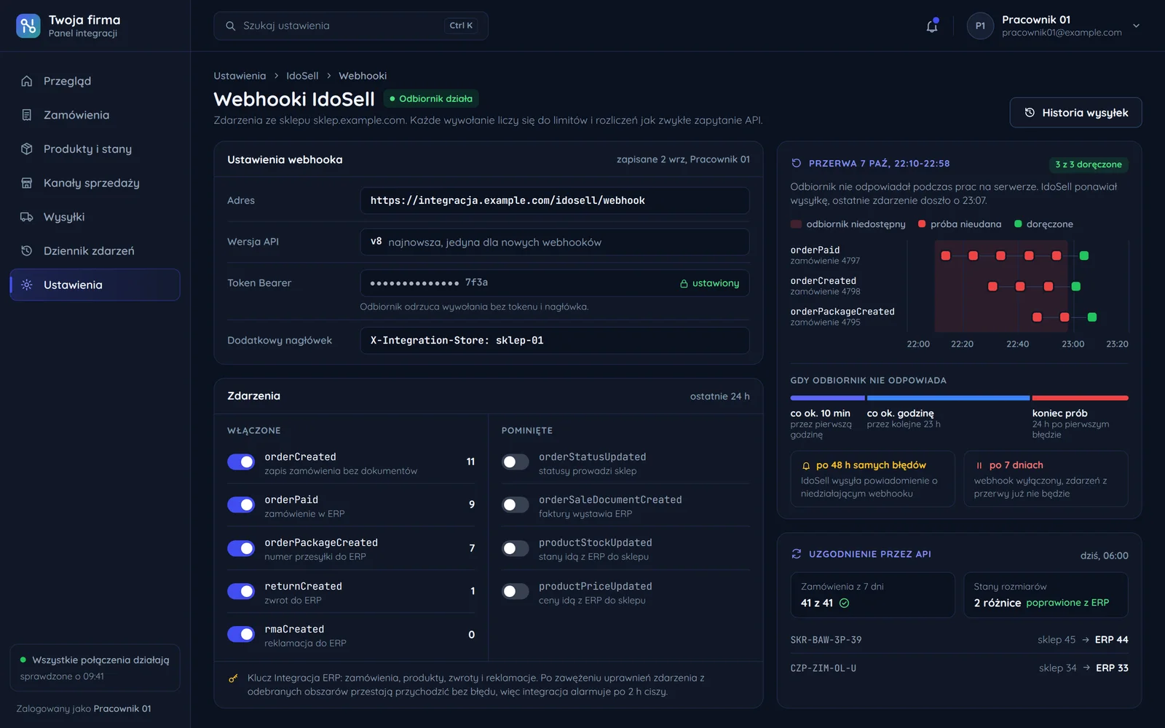1165x728 pixels.
Task: Focus the Szukaj ustawienia search field
Action: tap(351, 26)
